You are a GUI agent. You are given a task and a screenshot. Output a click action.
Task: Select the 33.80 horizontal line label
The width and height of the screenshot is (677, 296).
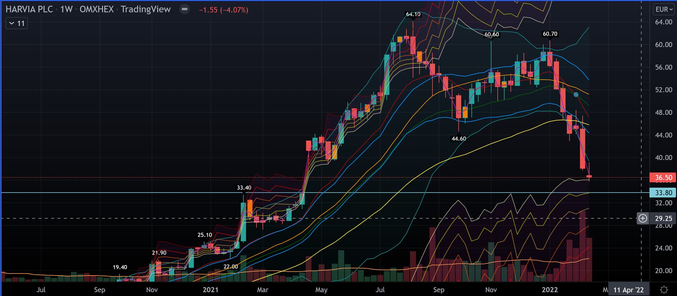point(663,193)
